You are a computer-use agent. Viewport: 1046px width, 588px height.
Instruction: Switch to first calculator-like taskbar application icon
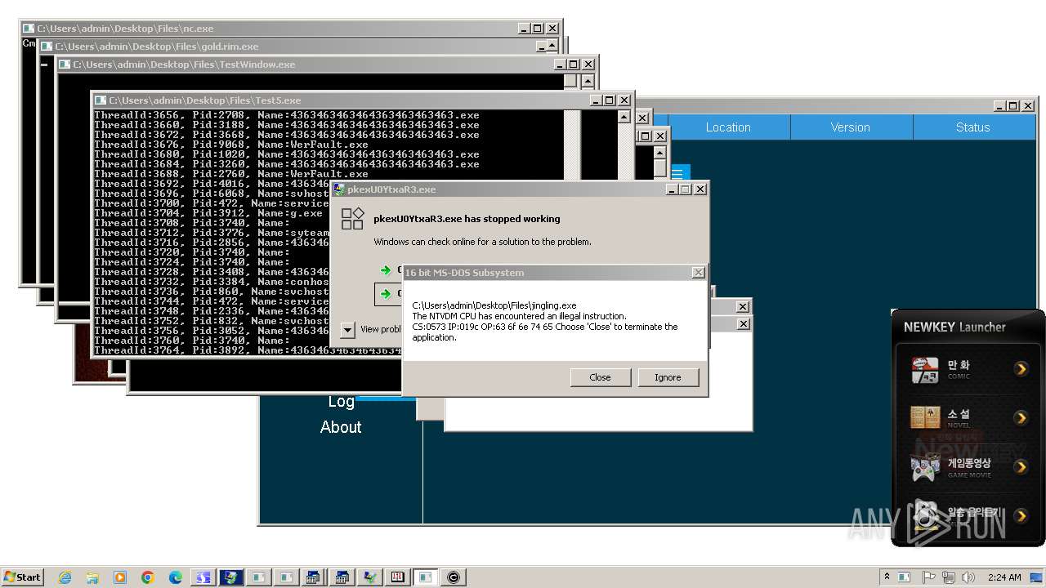pyautogui.click(x=315, y=577)
